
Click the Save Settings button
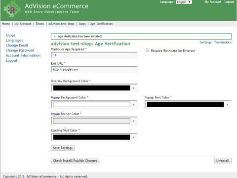(x=63, y=148)
